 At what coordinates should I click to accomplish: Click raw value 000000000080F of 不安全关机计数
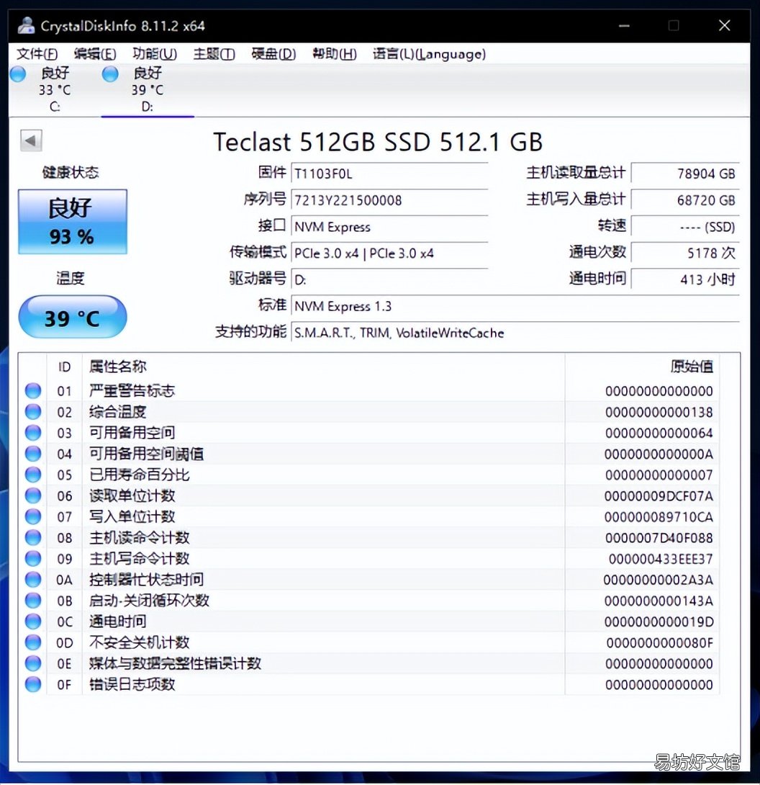coord(659,643)
